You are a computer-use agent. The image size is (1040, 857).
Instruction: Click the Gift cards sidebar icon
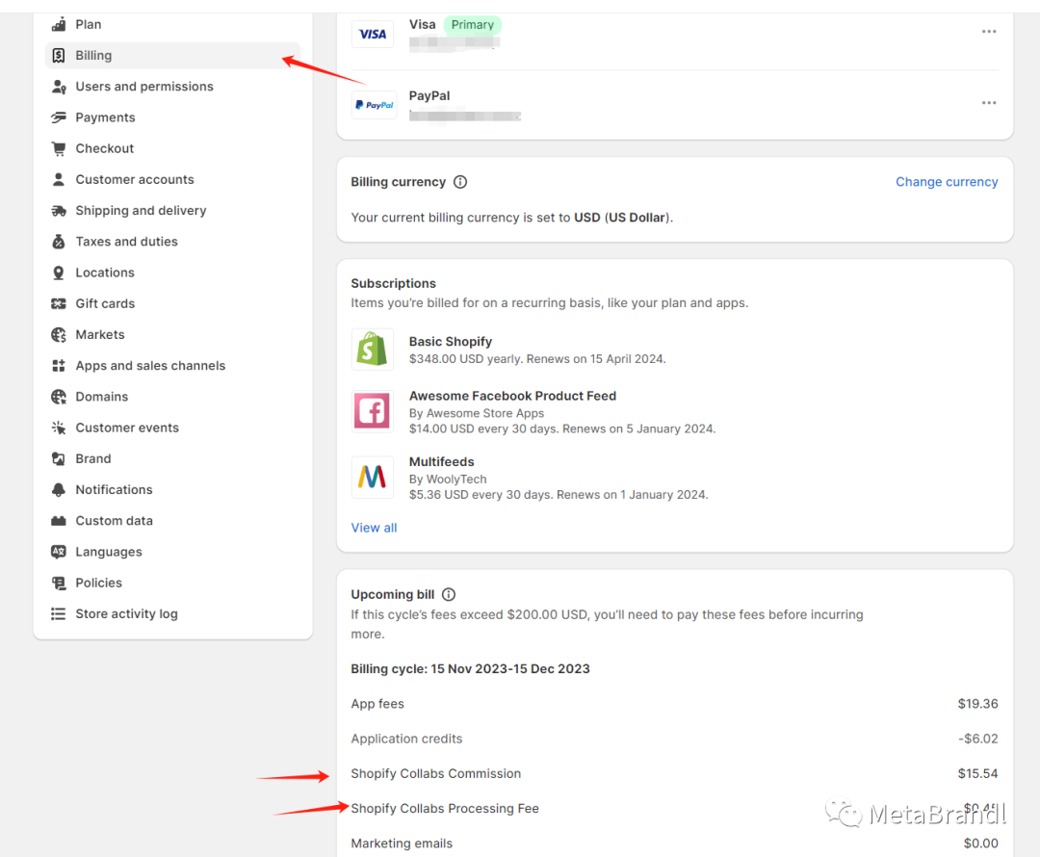[x=59, y=304]
